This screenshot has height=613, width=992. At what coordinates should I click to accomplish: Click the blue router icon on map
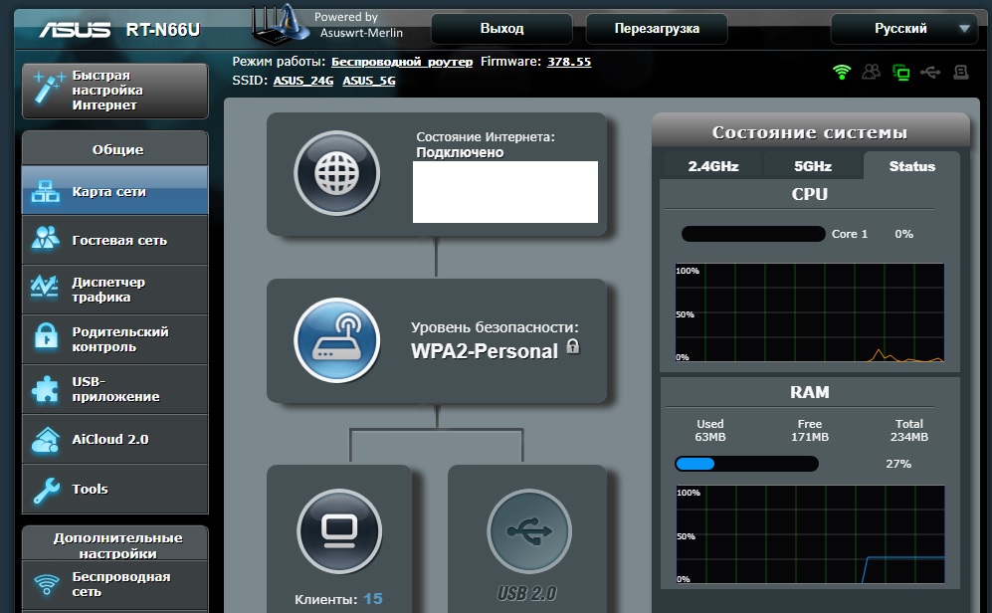point(337,340)
